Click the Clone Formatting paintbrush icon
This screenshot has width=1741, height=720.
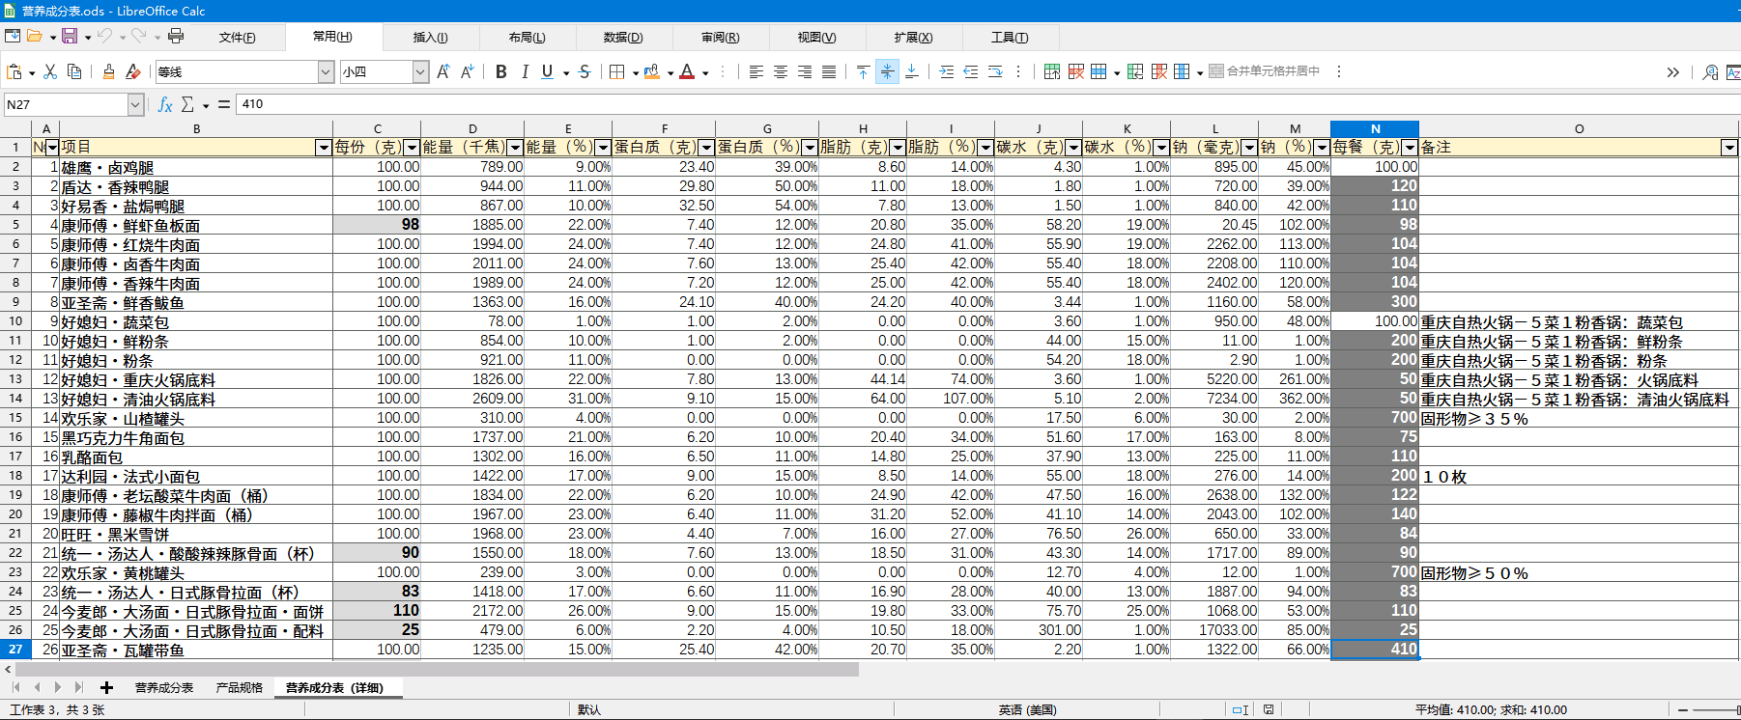[x=108, y=71]
